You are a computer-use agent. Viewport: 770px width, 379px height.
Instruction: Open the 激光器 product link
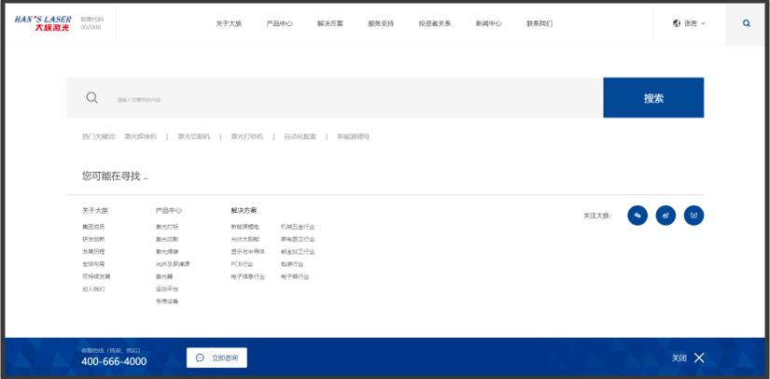coord(164,276)
